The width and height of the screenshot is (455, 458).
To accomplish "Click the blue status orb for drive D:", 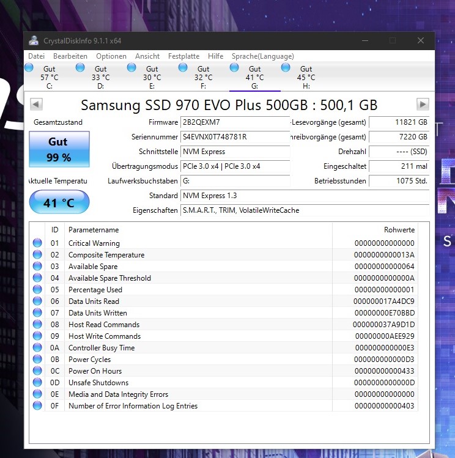I will [80, 68].
